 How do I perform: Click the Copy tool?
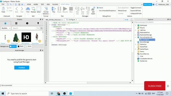[x=9, y=11]
